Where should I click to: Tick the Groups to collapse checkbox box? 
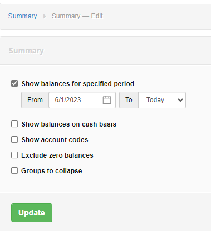(x=14, y=170)
